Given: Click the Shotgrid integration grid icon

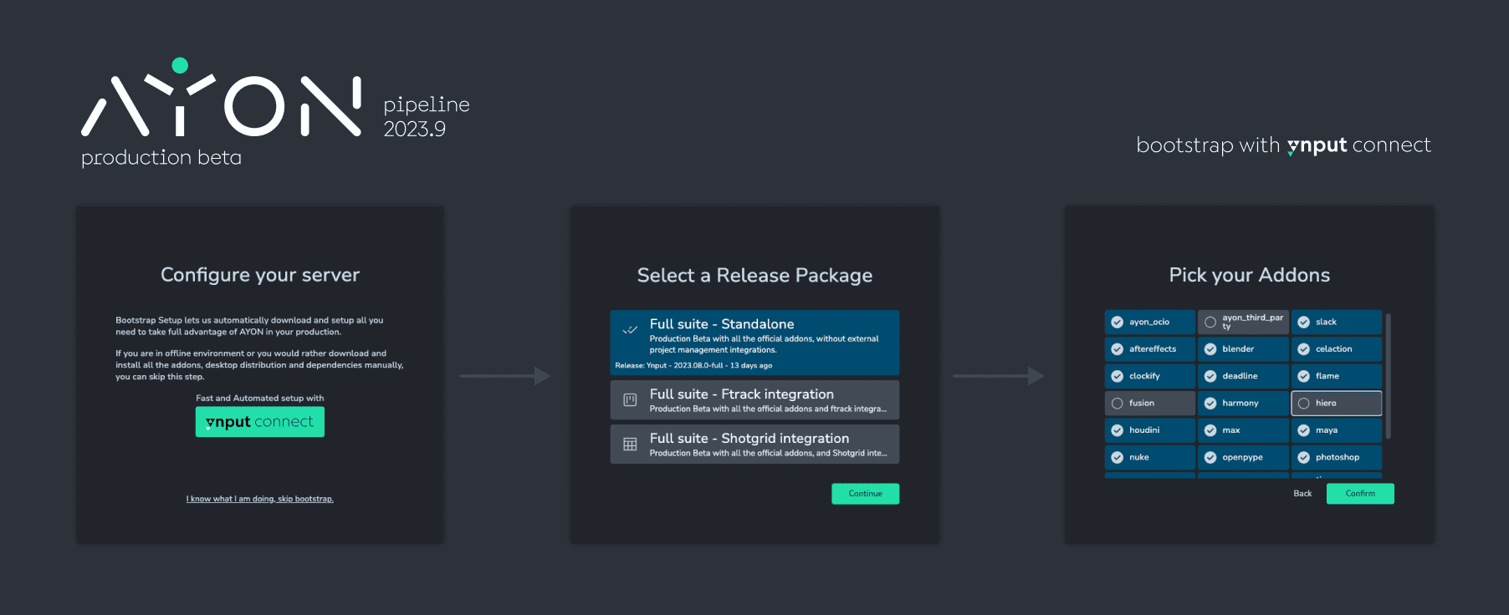Looking at the screenshot, I should [x=630, y=445].
